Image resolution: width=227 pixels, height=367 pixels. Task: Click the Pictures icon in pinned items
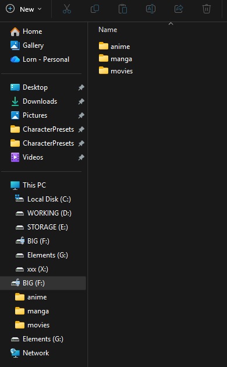click(15, 115)
